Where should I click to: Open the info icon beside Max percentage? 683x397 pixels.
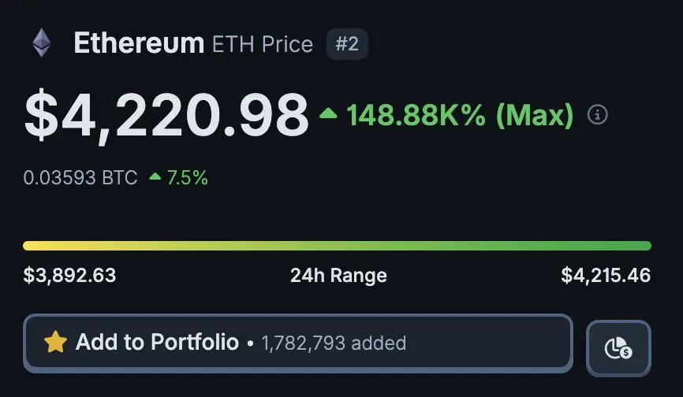[x=597, y=115]
